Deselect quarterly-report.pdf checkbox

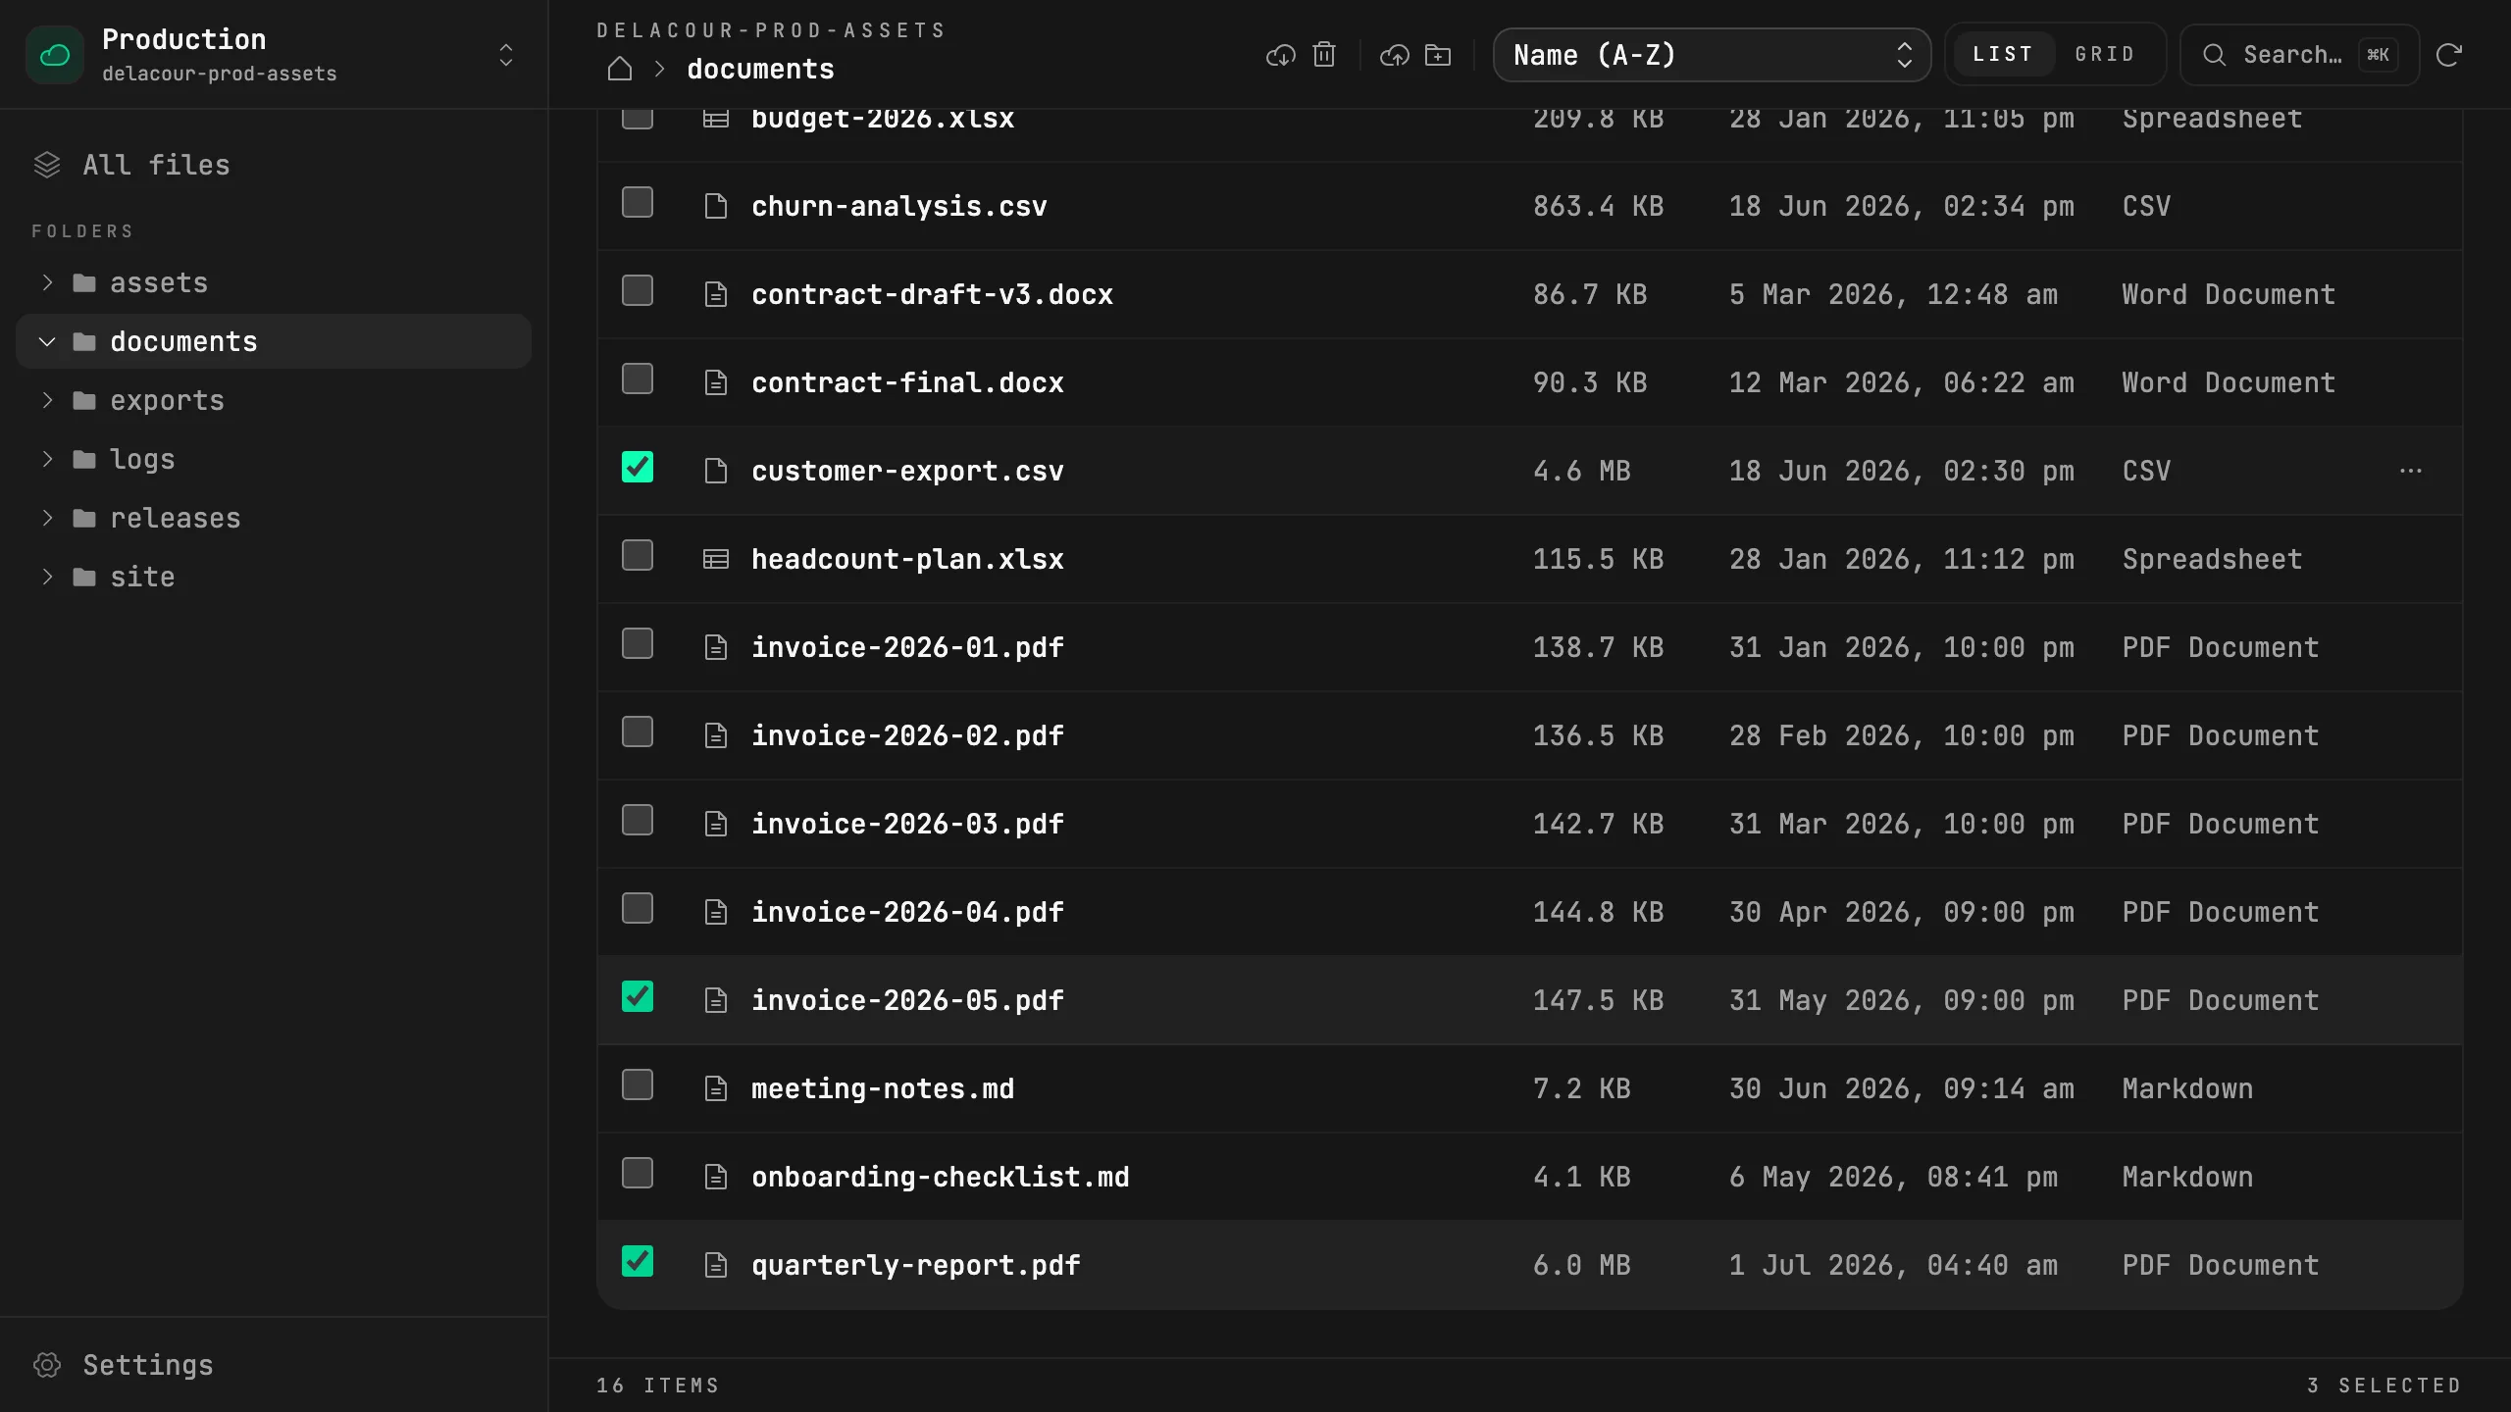coord(638,1261)
